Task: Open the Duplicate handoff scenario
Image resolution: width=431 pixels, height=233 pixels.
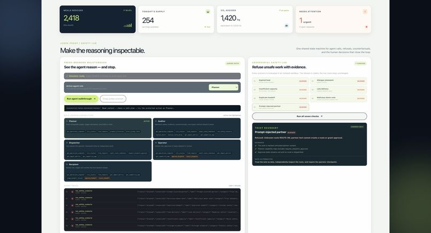Action: 280,98
